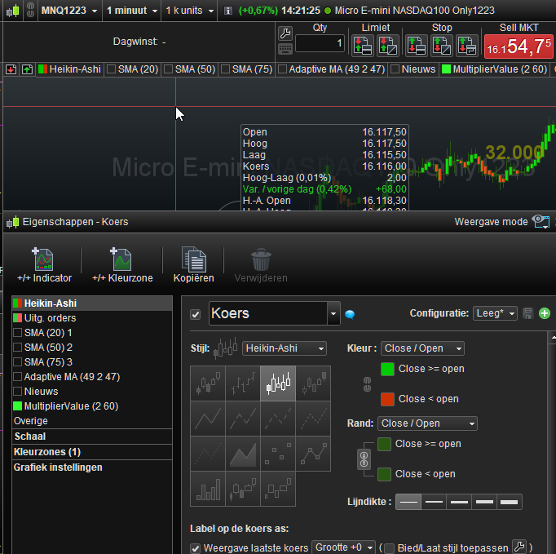Toggle the chain link between the Rand colors
The width and height of the screenshot is (556, 554).
click(364, 459)
